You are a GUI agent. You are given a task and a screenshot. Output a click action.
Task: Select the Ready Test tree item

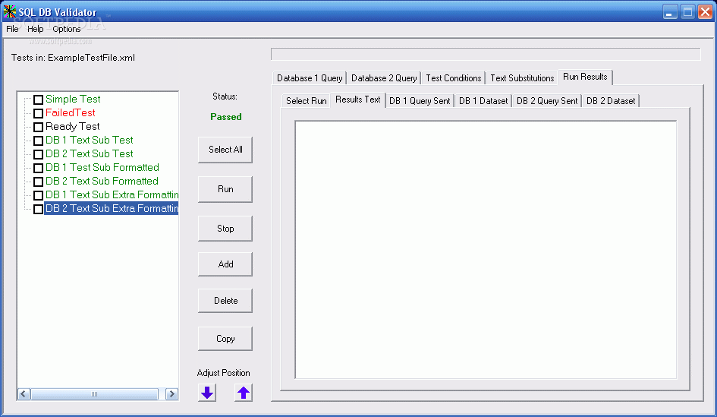72,126
